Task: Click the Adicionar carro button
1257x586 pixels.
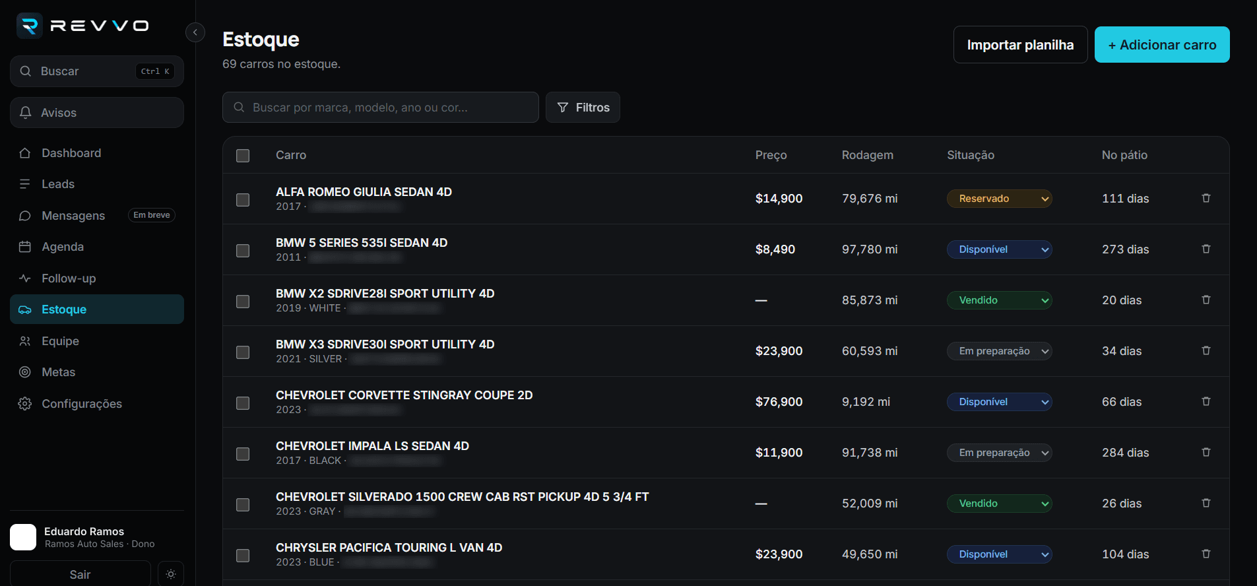Action: coord(1162,45)
